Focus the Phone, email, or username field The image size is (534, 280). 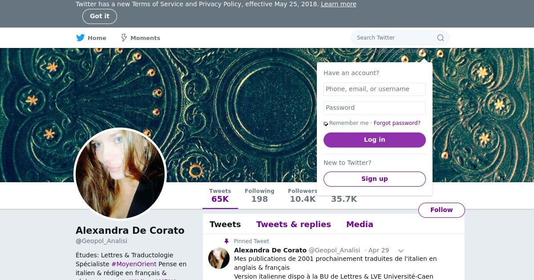375,89
